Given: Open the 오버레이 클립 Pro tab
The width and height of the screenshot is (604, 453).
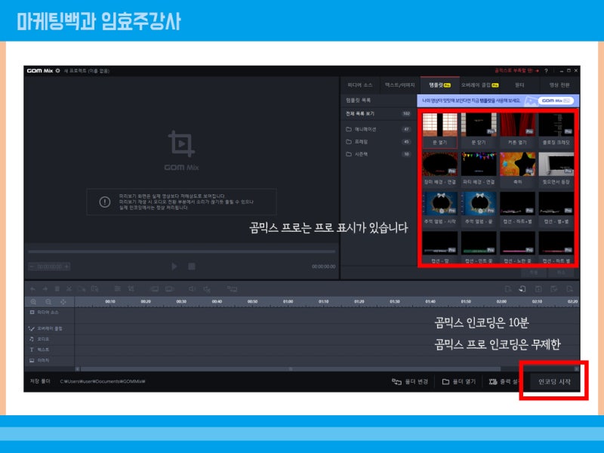Looking at the screenshot, I should tap(479, 85).
